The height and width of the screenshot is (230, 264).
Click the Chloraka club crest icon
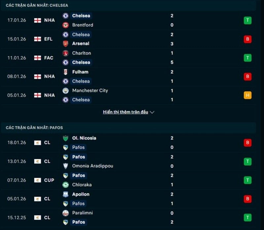65,185
